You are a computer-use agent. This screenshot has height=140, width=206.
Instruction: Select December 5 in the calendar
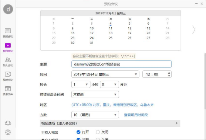[x=129, y=24]
